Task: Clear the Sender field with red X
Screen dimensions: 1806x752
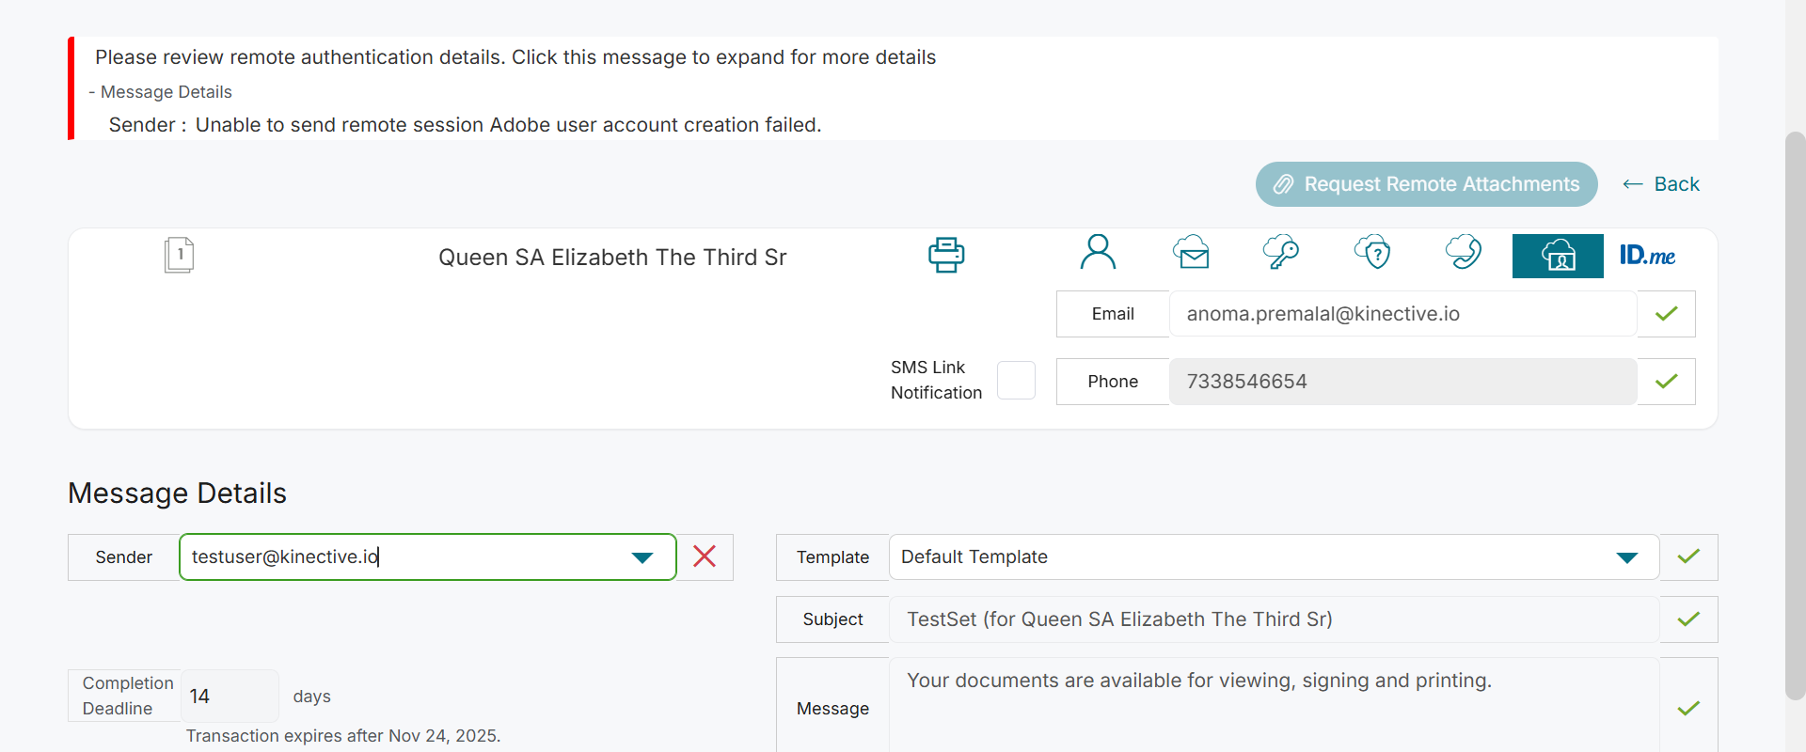Action: (x=705, y=556)
